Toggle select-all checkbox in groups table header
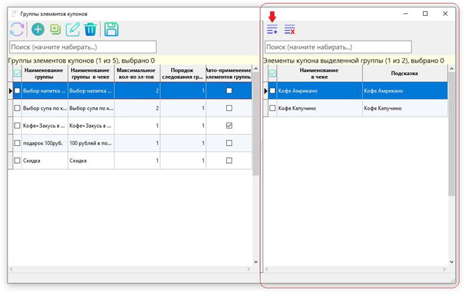465x293 pixels. (x=17, y=74)
